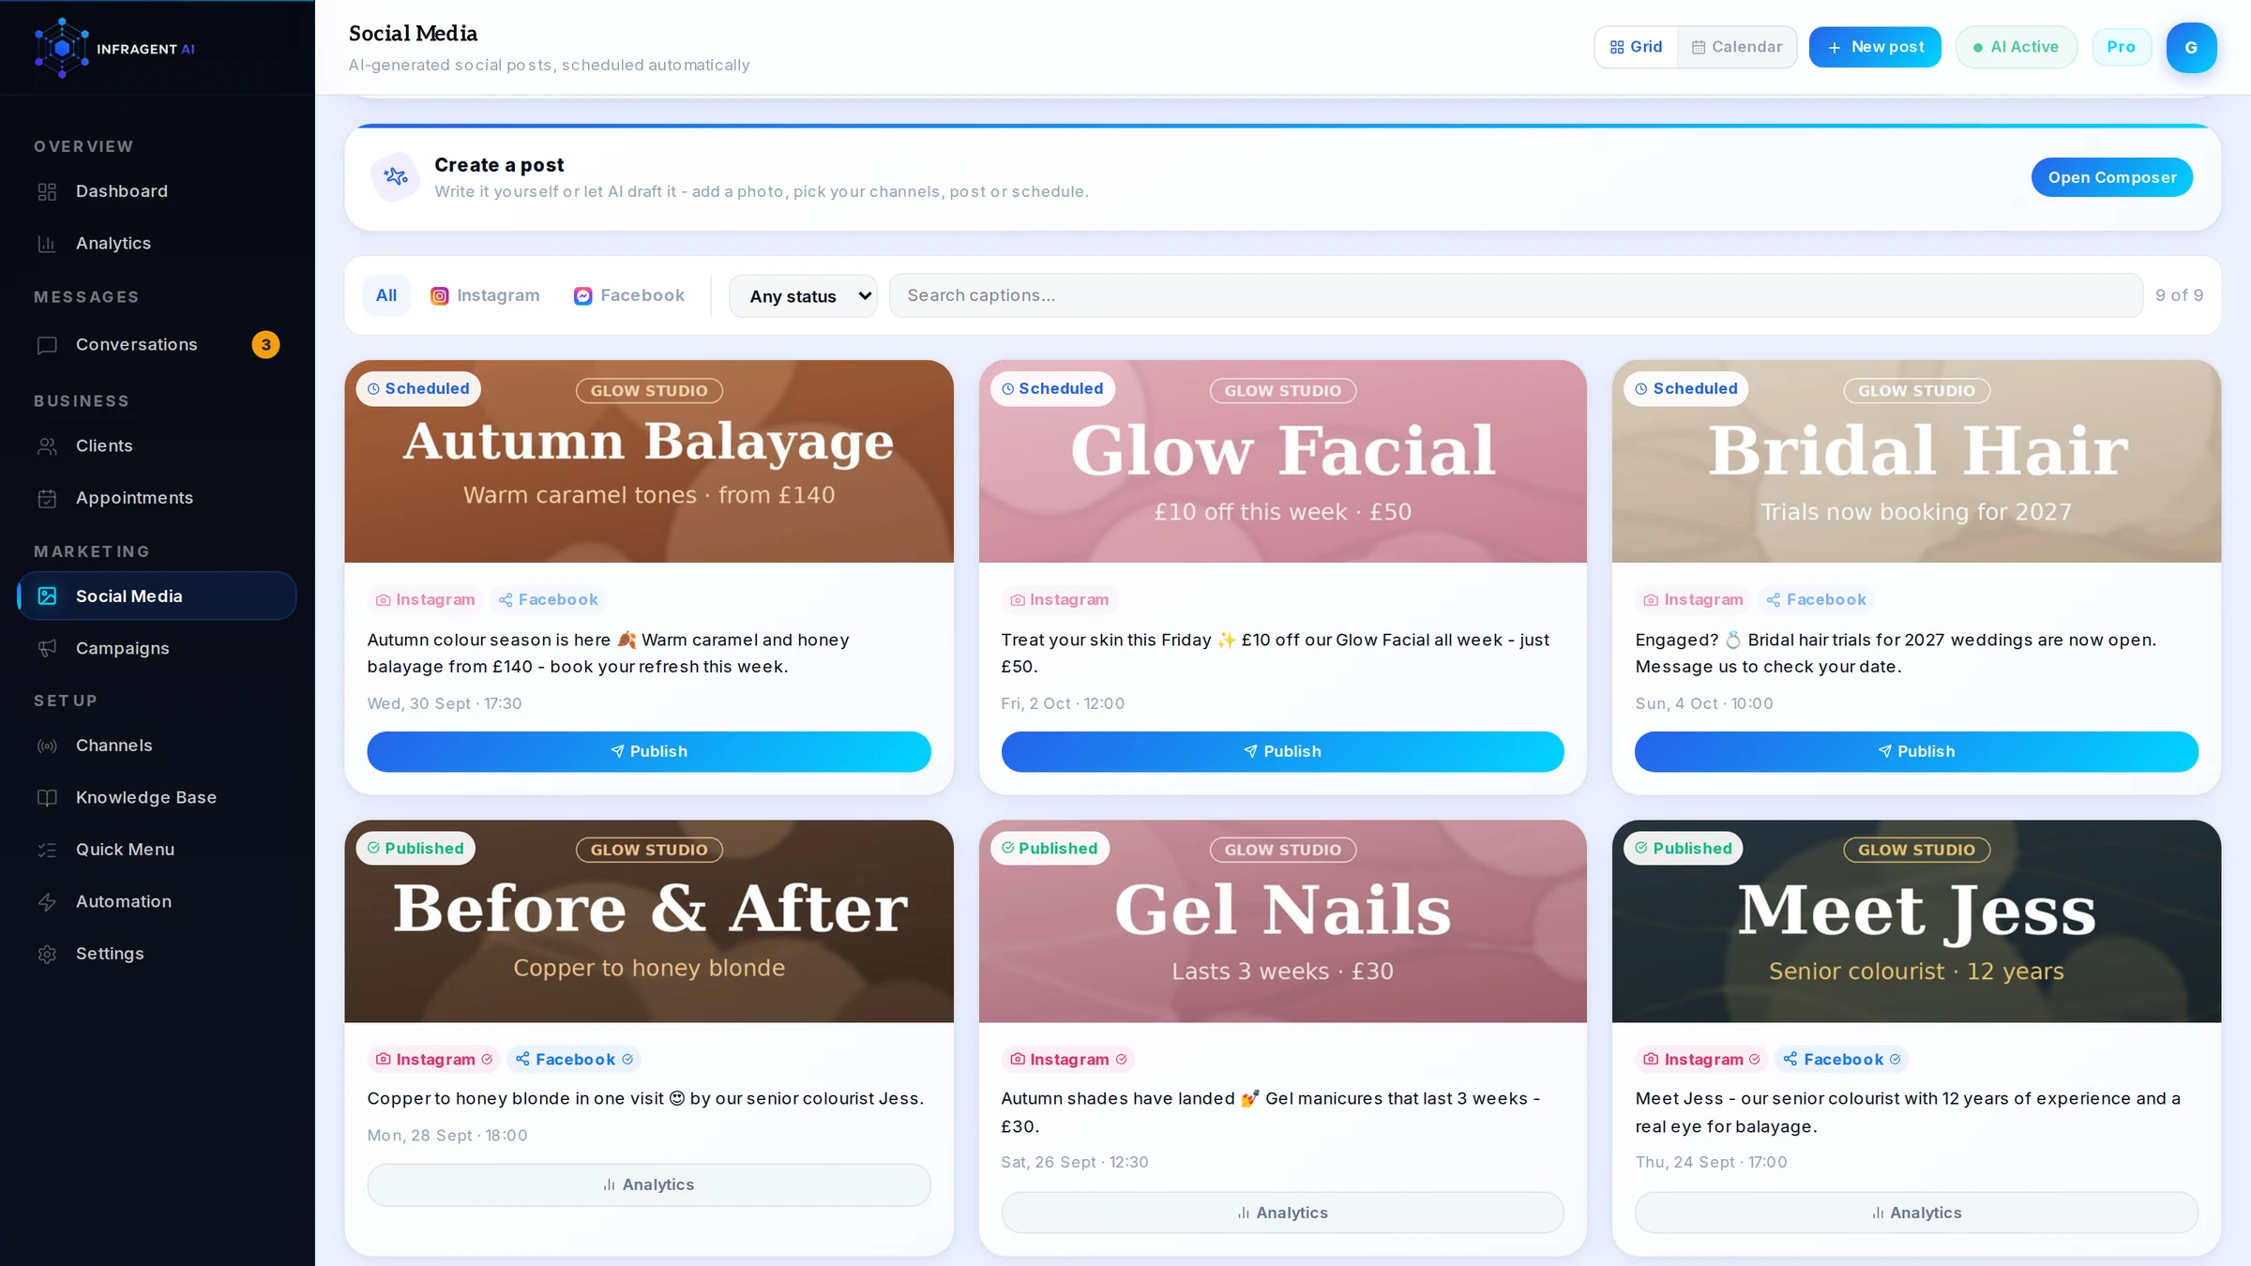Image resolution: width=2251 pixels, height=1266 pixels.
Task: Click the user avatar with letter G
Action: point(2191,48)
